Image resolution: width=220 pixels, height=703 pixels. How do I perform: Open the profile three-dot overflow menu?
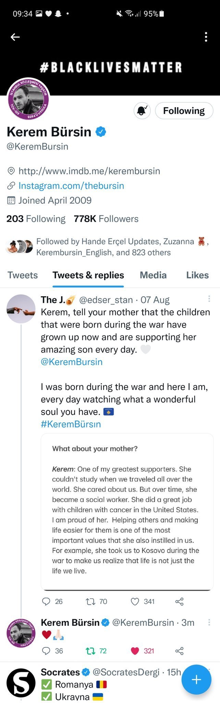206,37
